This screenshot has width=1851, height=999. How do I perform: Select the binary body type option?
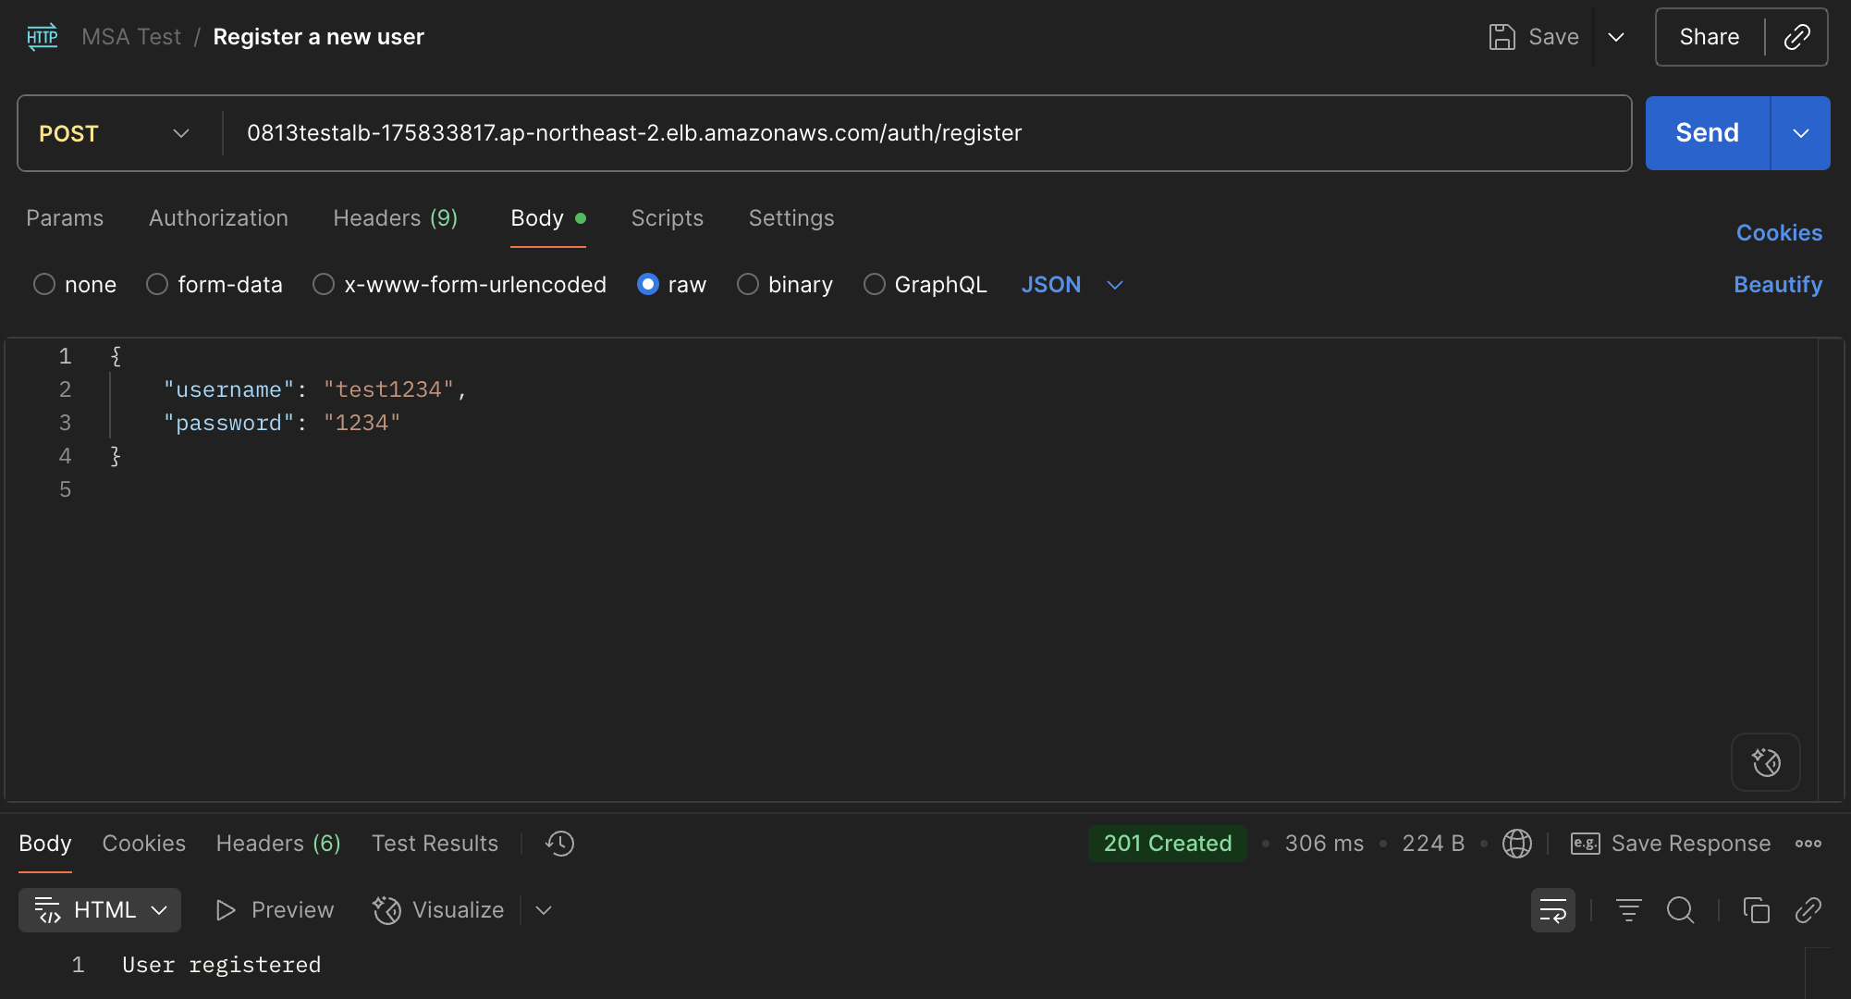[x=748, y=284]
